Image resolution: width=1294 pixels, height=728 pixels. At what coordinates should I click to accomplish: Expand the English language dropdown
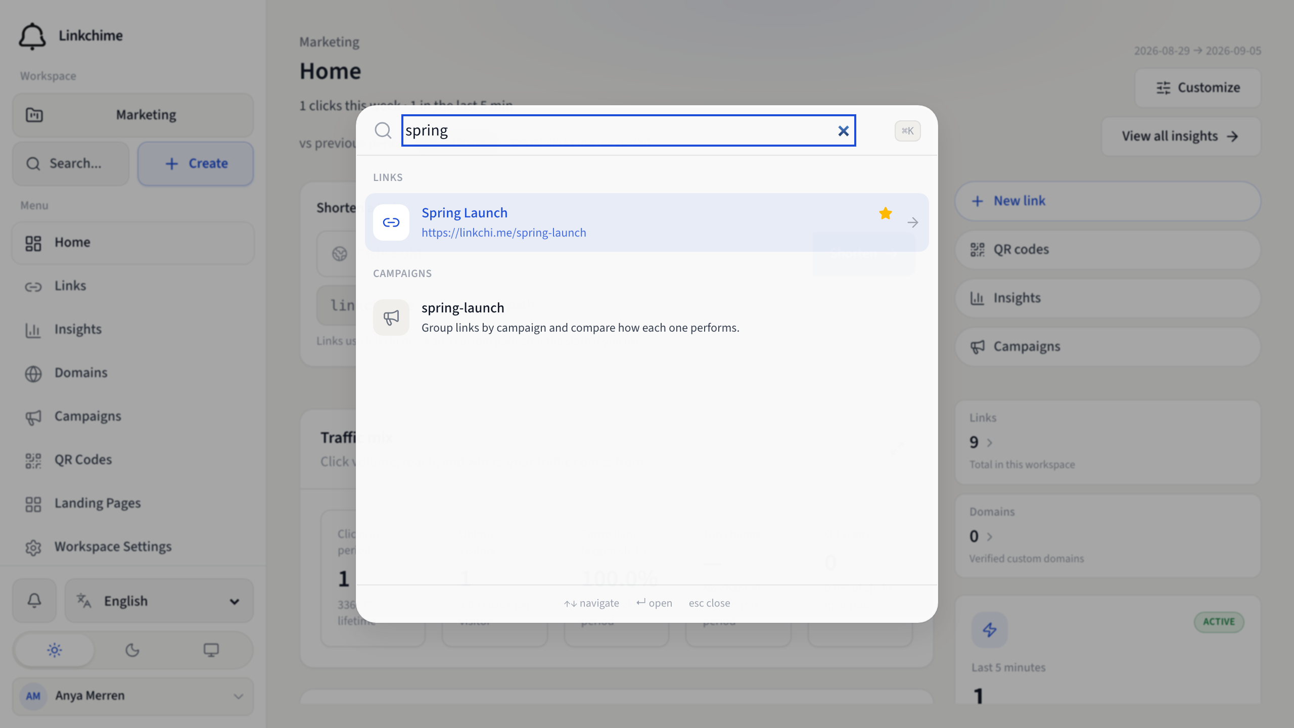(x=159, y=601)
